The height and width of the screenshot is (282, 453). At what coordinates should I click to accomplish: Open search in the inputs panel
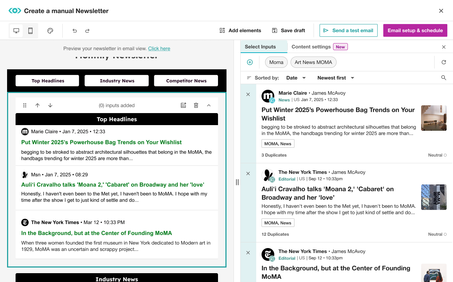443,77
